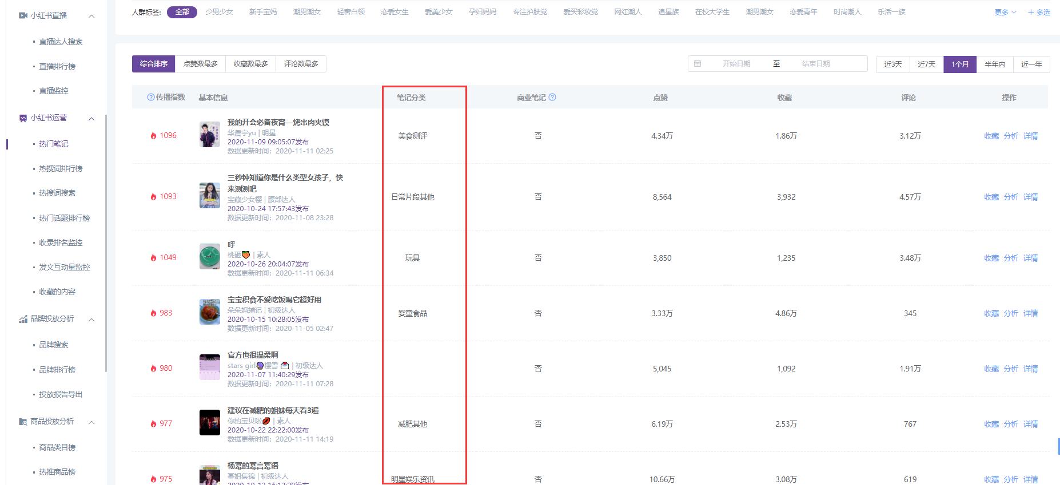The height and width of the screenshot is (485, 1060).
Task: Collapse the 小红书直播 menu section
Action: point(91,16)
